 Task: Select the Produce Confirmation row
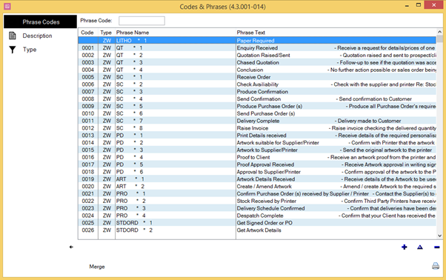[x=257, y=92]
